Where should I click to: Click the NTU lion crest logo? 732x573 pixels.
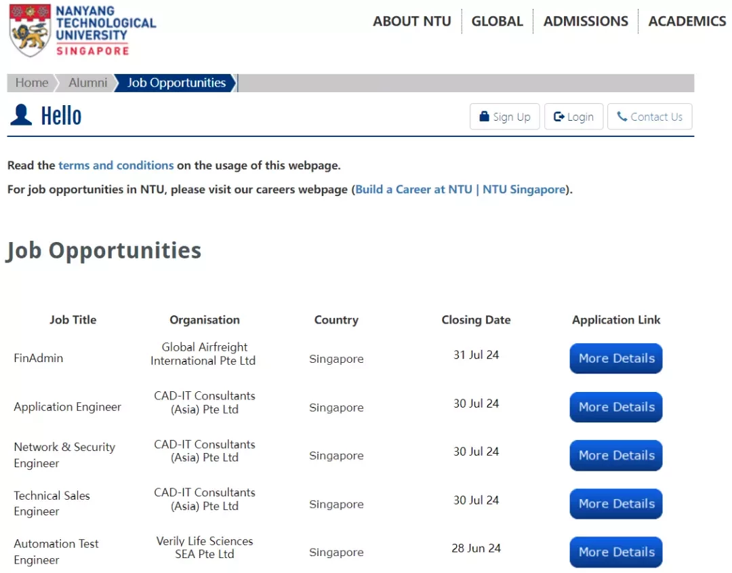30,31
